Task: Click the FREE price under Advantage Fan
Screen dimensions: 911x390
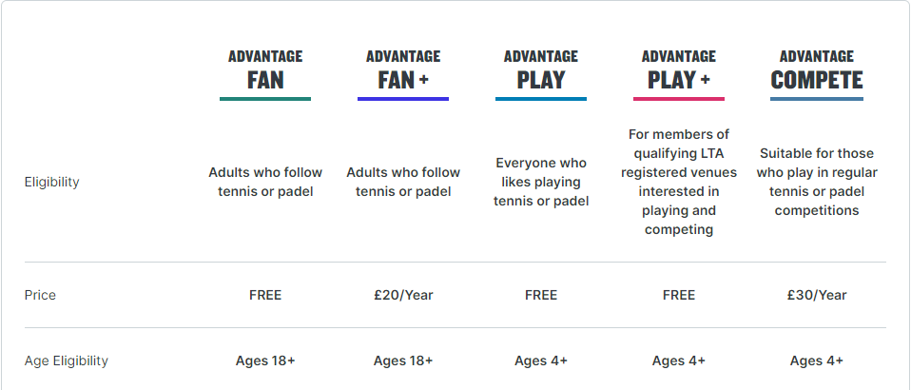Action: (265, 295)
